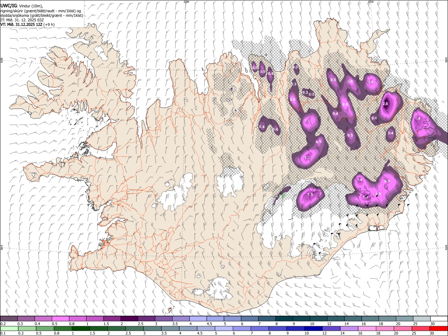Click the '1.5' snowfall value on the map
This screenshot has width=448, height=336.
310,195
